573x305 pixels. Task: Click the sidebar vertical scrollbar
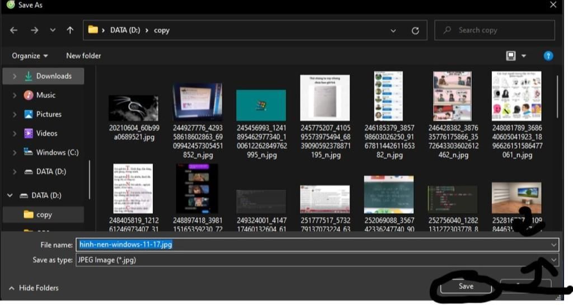coord(90,180)
